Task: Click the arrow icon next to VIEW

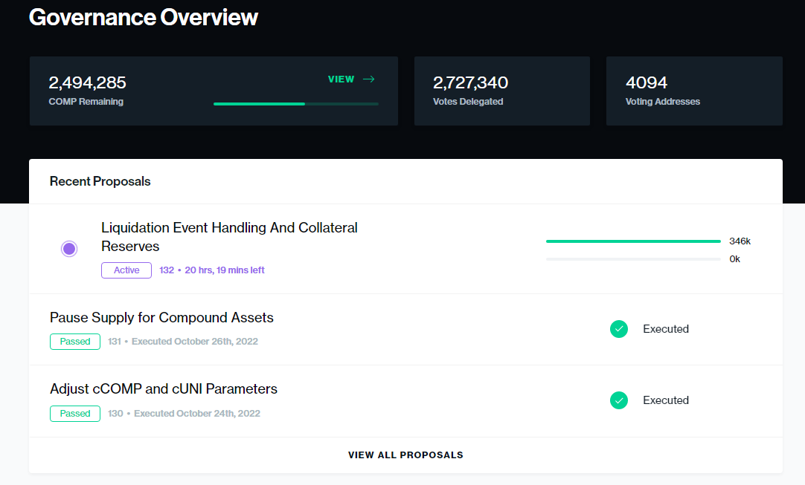Action: coord(368,79)
